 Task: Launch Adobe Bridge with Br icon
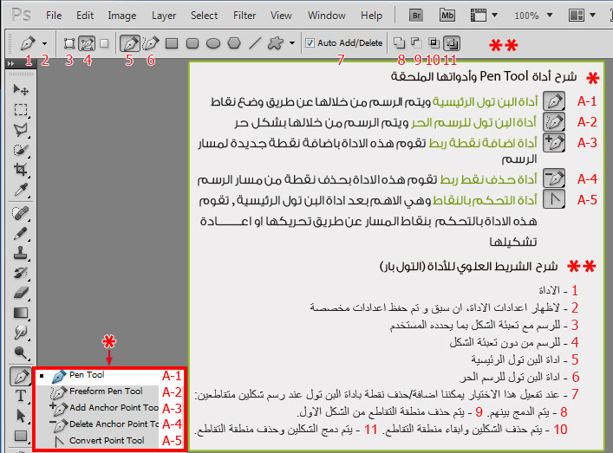[x=416, y=16]
